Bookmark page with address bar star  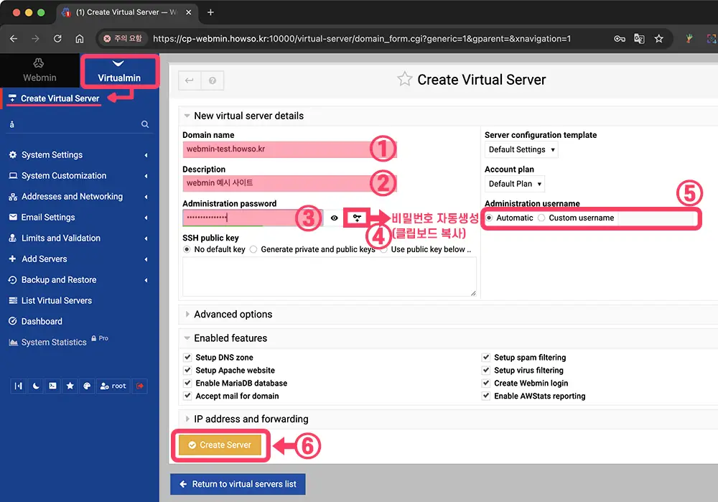(659, 39)
